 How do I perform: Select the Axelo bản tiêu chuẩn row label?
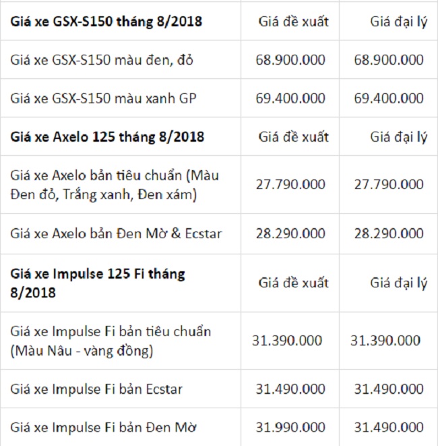[x=115, y=186]
